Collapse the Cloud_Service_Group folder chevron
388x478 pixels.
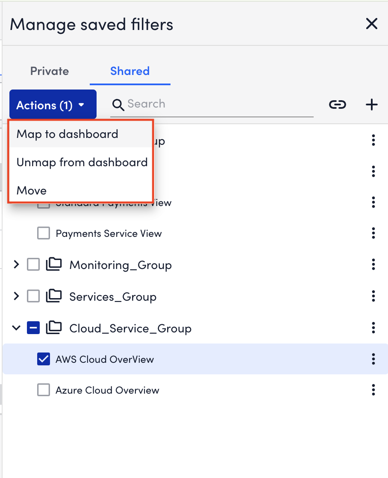16,328
